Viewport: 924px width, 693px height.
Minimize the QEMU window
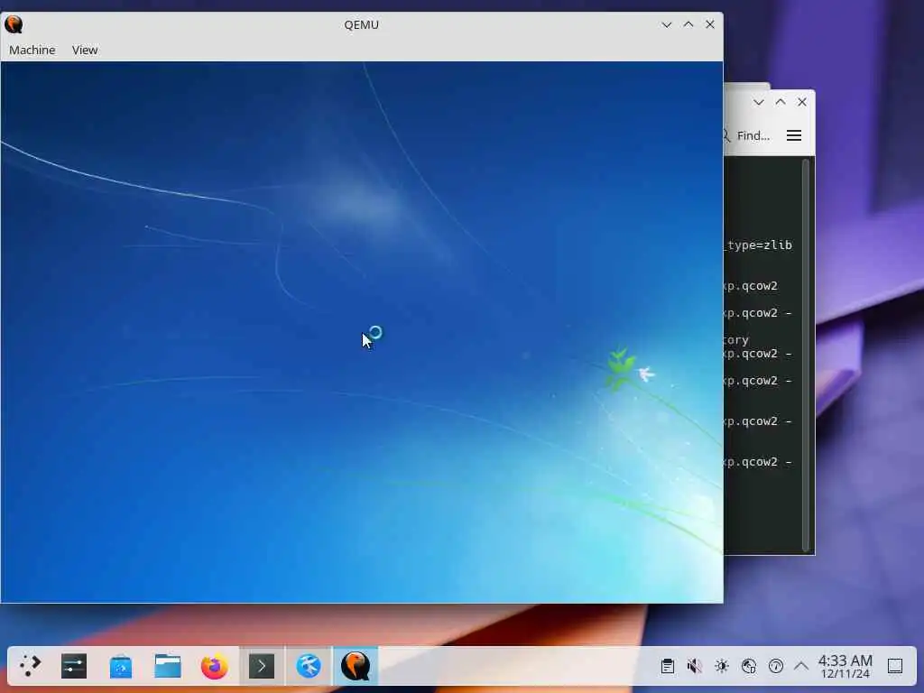(667, 24)
